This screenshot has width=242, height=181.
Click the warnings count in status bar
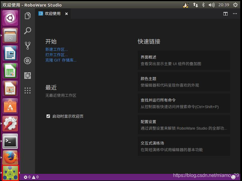coord(35,177)
